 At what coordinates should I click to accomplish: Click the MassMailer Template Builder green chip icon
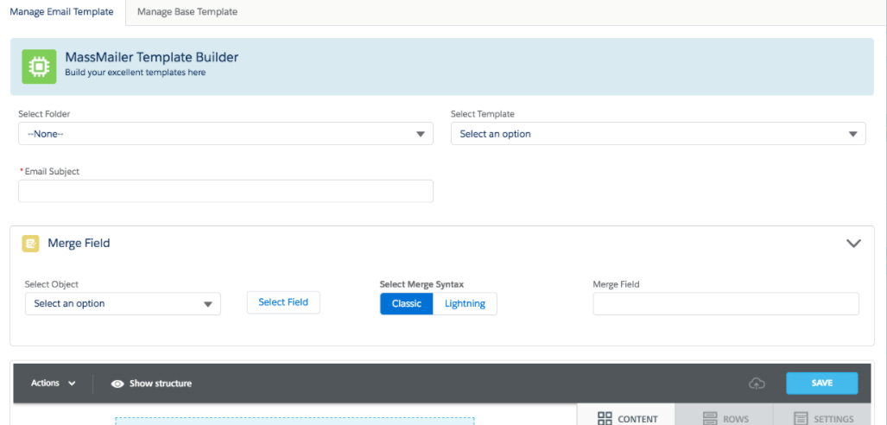[x=39, y=67]
